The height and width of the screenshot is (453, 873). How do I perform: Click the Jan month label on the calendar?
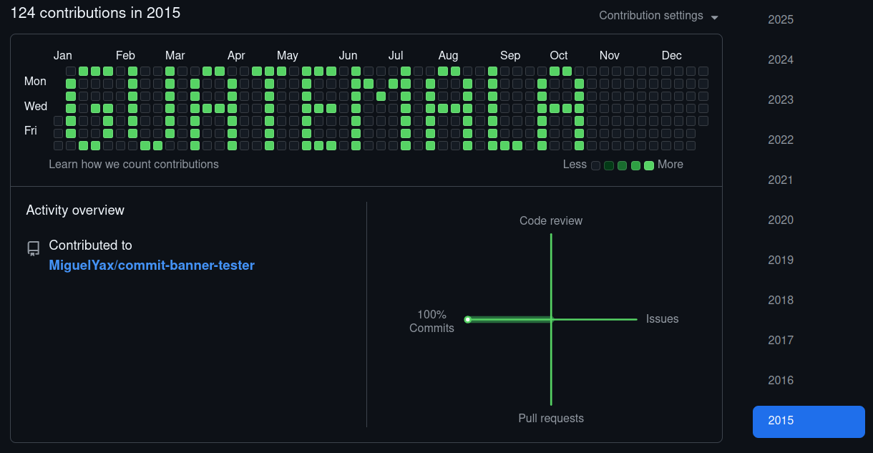(x=63, y=56)
